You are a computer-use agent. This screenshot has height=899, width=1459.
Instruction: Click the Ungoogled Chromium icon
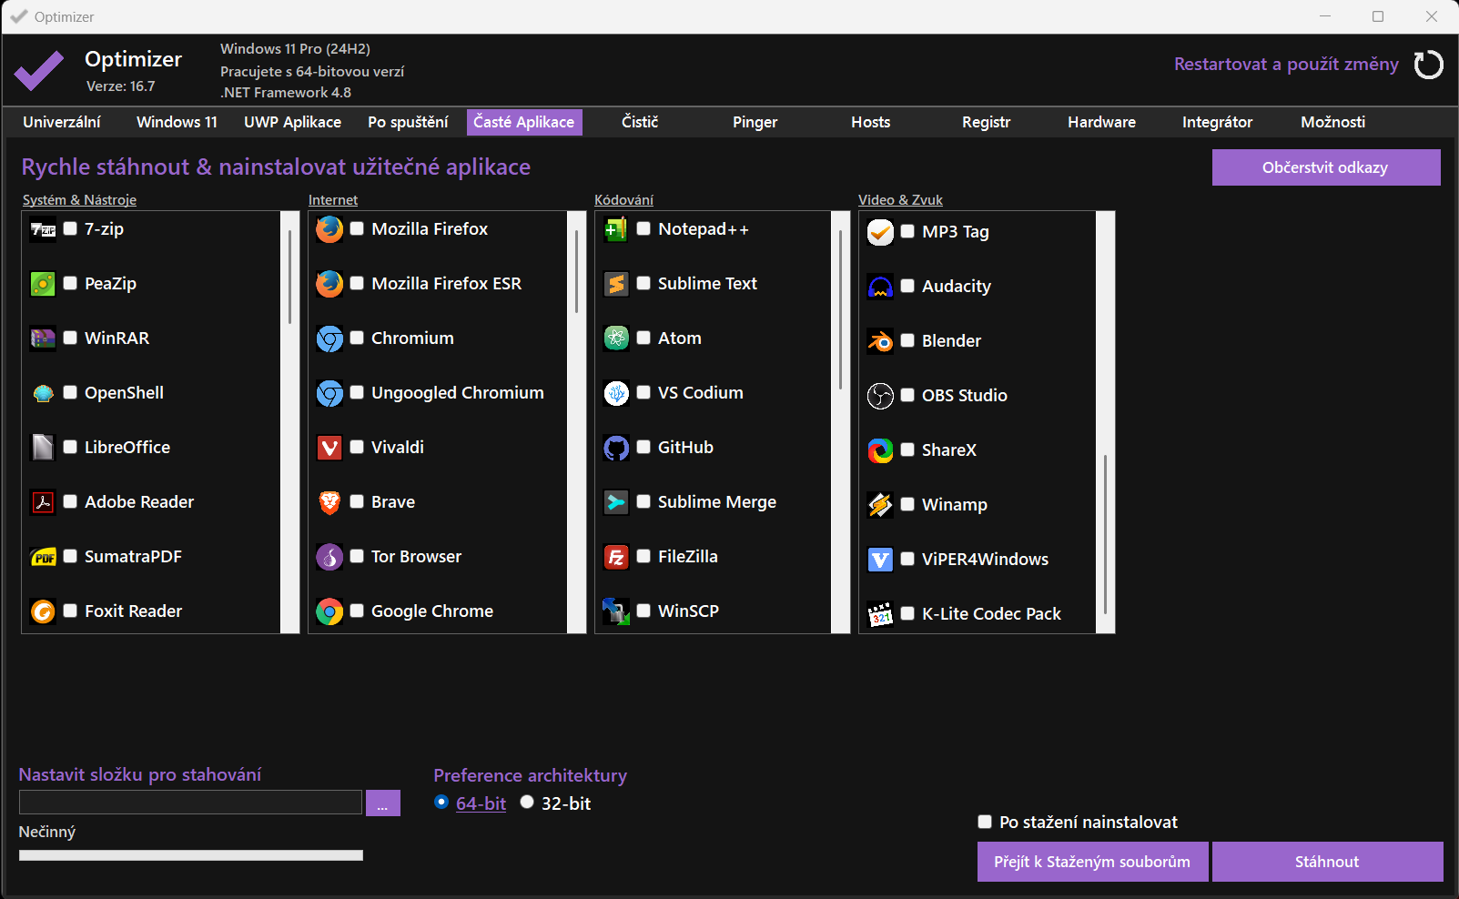tap(329, 393)
